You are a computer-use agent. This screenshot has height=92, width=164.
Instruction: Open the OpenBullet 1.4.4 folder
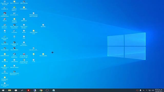pos(34,32)
